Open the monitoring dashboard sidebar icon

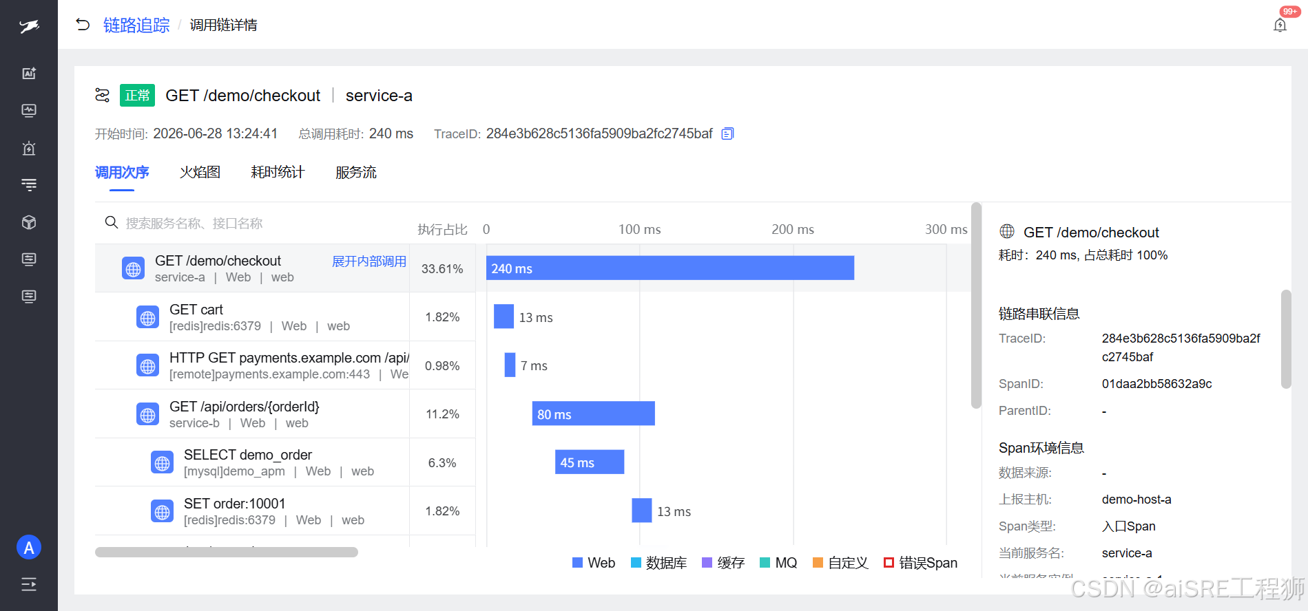coord(29,110)
